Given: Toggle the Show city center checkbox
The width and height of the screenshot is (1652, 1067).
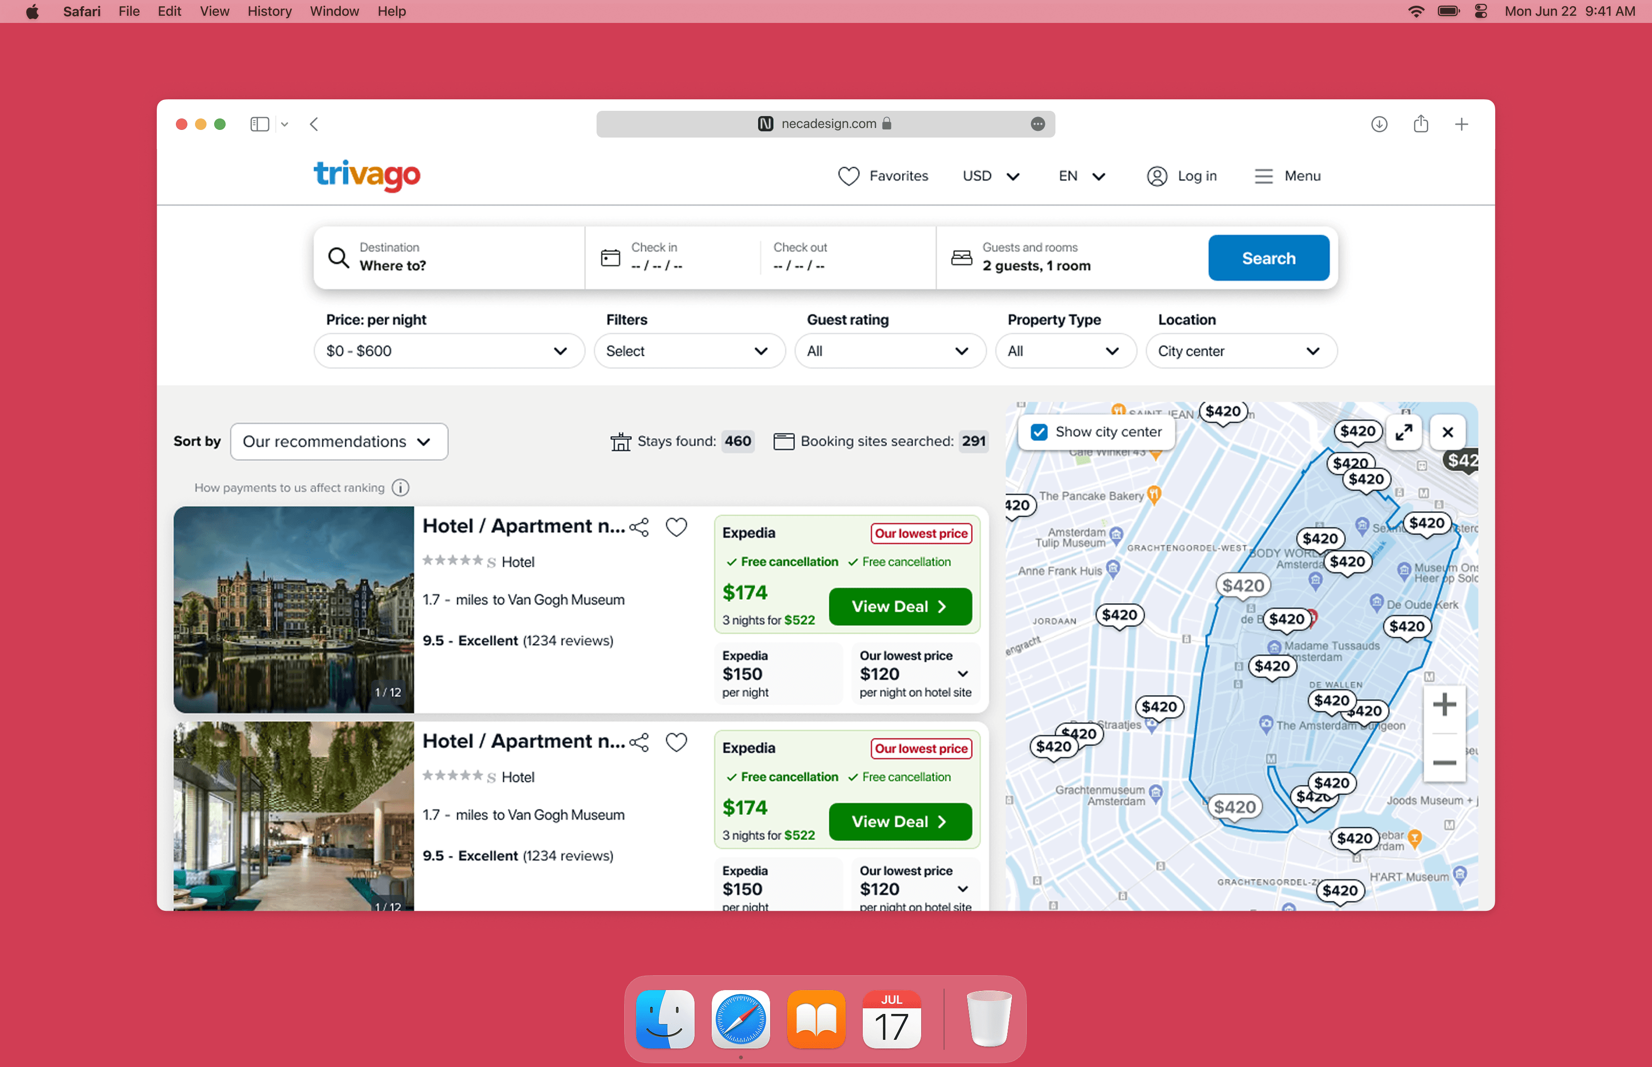Looking at the screenshot, I should 1039,432.
